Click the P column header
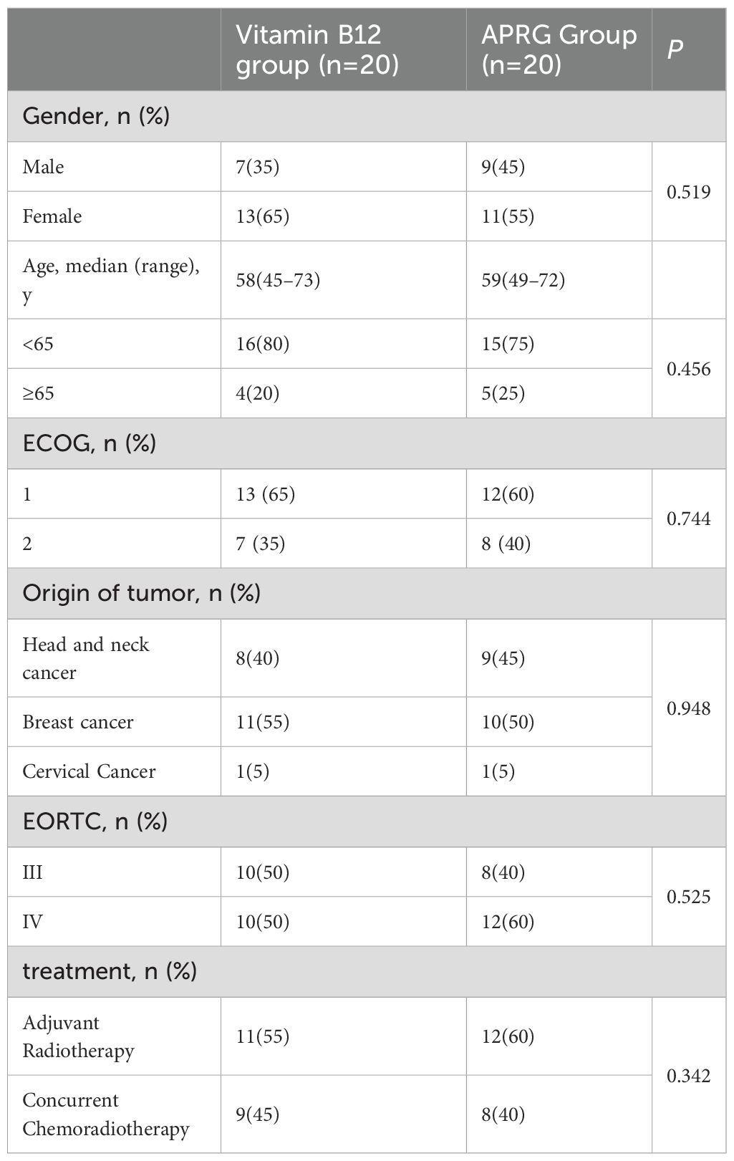 [675, 49]
